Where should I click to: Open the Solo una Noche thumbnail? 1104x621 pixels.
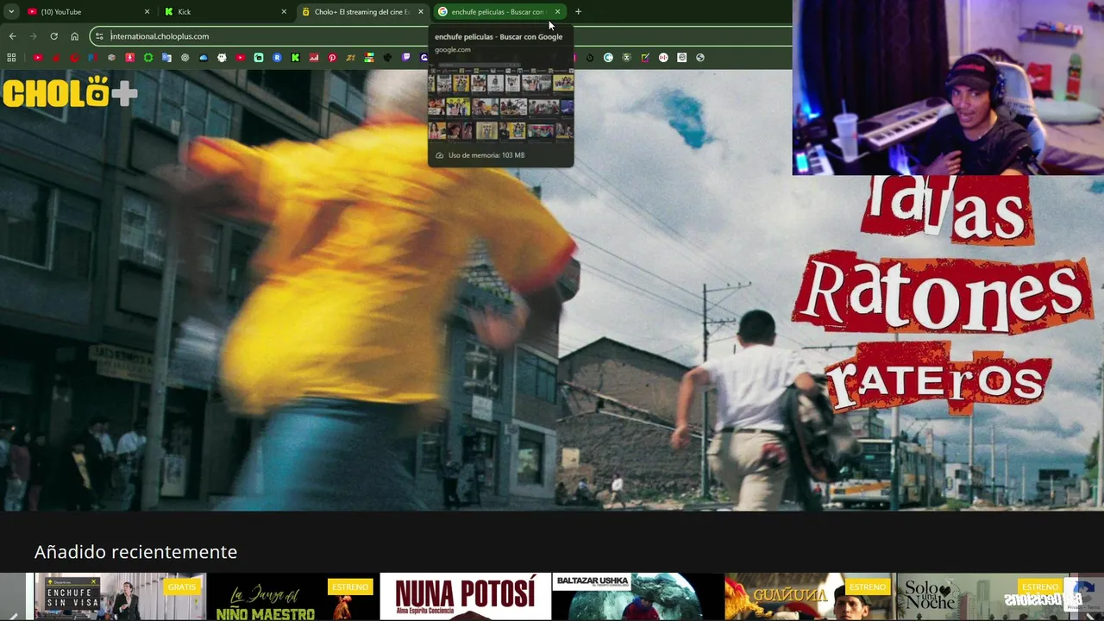tap(982, 597)
